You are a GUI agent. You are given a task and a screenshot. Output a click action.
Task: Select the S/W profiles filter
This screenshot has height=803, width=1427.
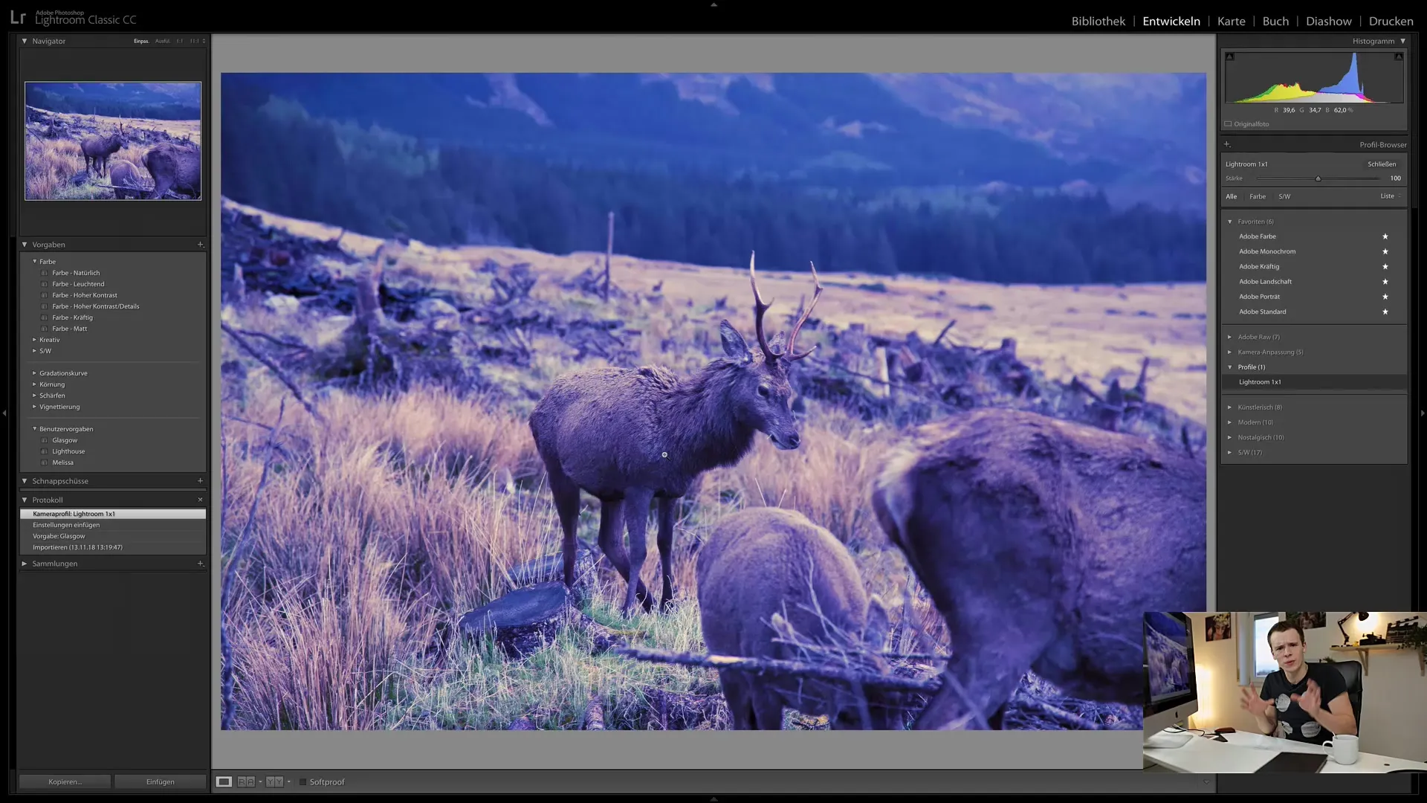coord(1284,196)
